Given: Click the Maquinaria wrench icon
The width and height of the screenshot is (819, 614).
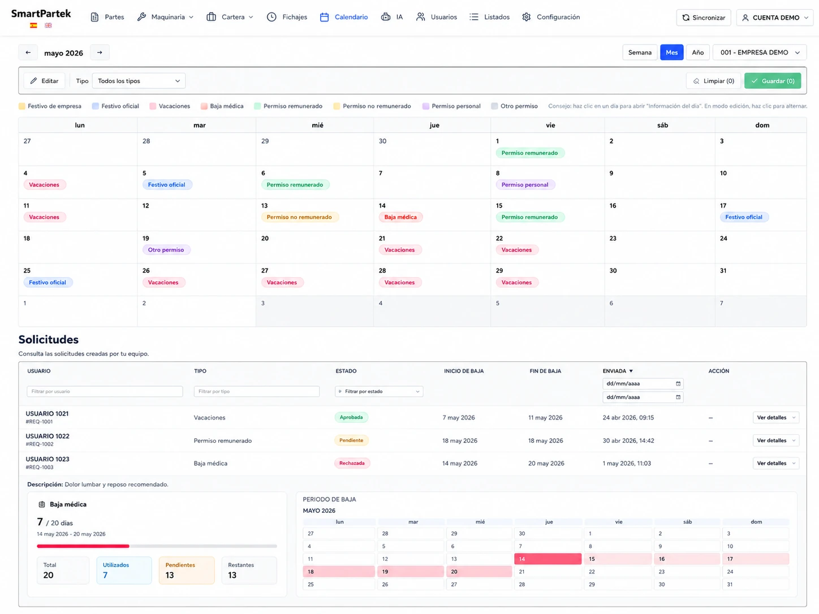Looking at the screenshot, I should pyautogui.click(x=141, y=17).
